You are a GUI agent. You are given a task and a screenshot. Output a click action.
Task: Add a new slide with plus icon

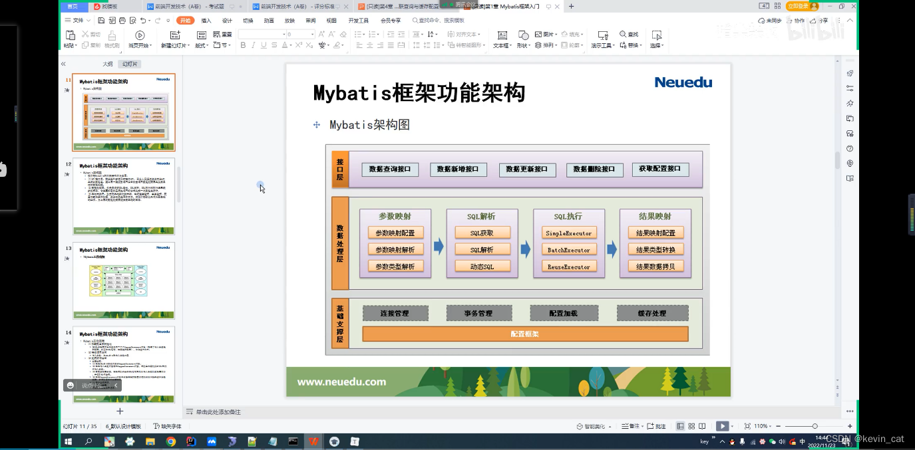click(x=120, y=411)
